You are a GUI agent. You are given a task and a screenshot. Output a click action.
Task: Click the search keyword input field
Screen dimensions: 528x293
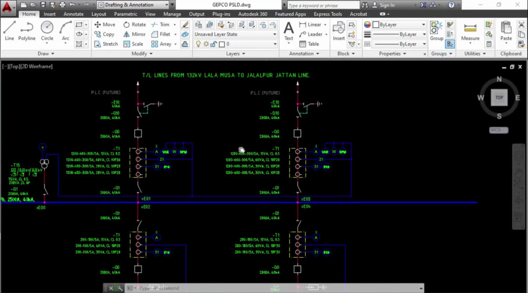[x=323, y=5]
